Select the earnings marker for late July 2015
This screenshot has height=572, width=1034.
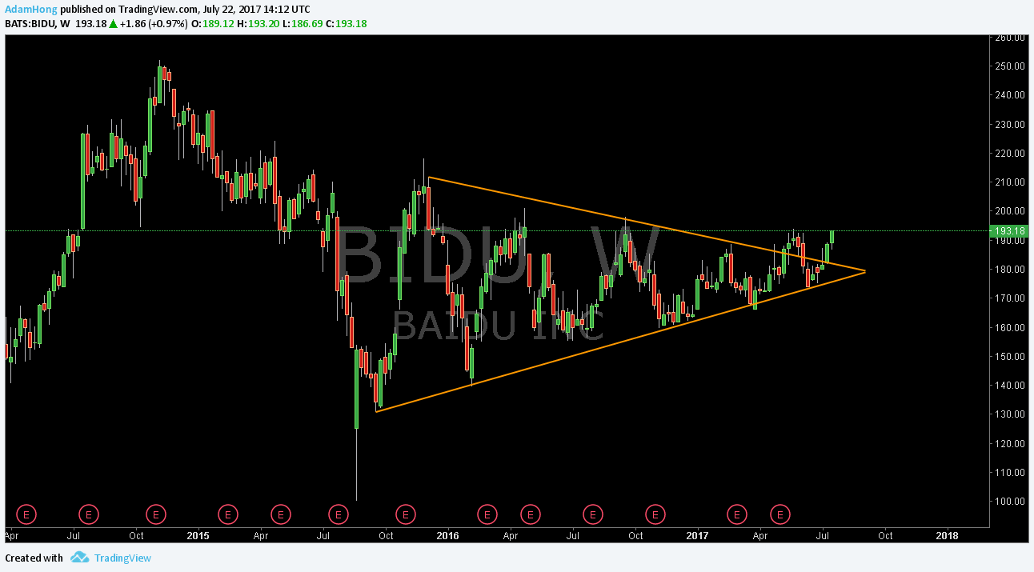(339, 513)
